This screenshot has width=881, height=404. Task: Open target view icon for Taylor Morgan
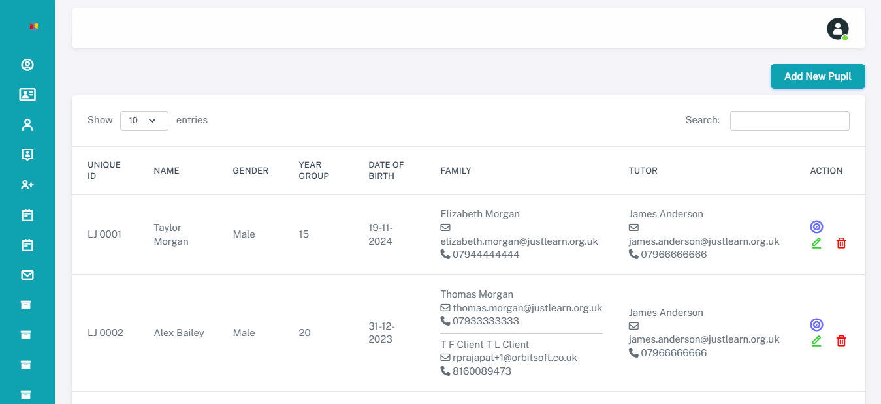[x=816, y=226]
